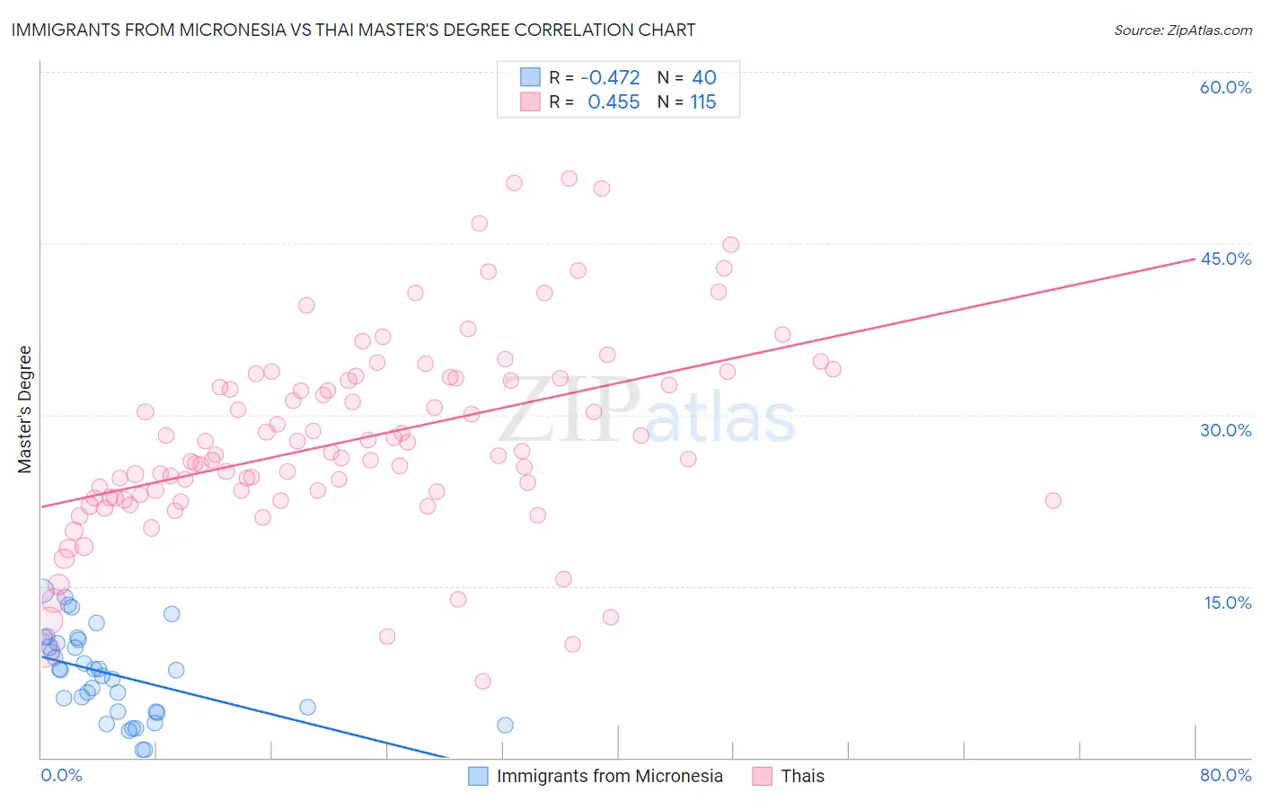The width and height of the screenshot is (1263, 801).
Task: Click the N = 40 value in legend
Action: [687, 77]
